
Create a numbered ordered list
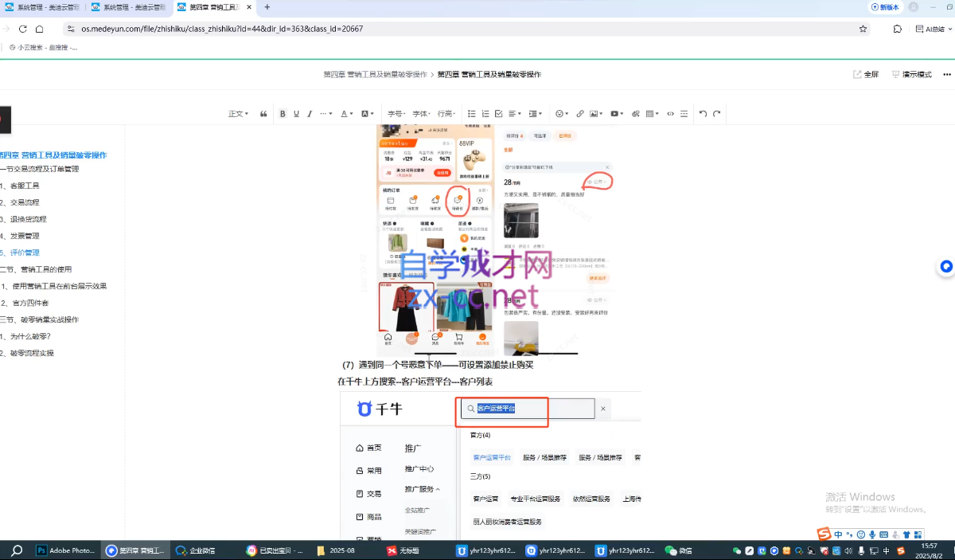(x=485, y=114)
